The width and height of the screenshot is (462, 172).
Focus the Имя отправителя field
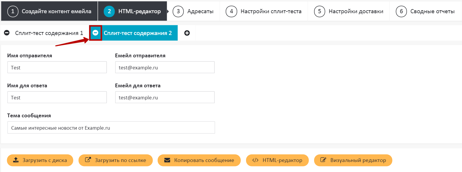click(x=57, y=67)
